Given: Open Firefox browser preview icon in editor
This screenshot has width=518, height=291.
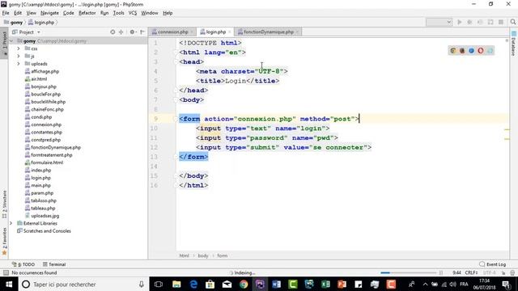Looking at the screenshot, I should 462,50.
